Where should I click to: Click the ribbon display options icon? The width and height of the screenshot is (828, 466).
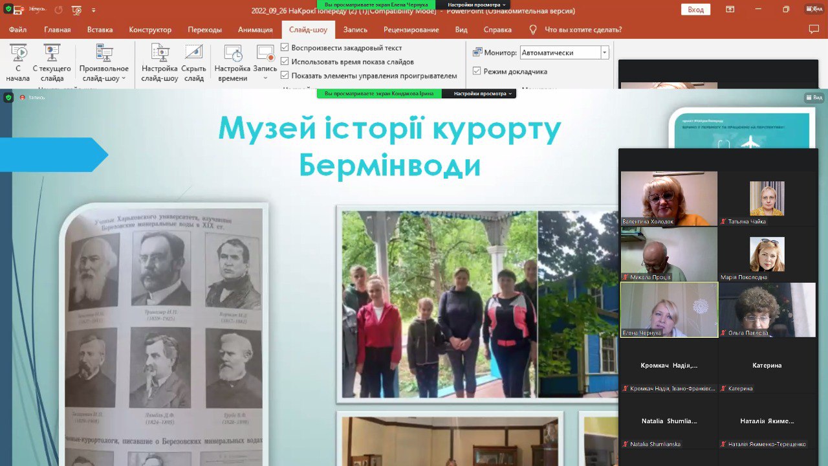pos(730,10)
